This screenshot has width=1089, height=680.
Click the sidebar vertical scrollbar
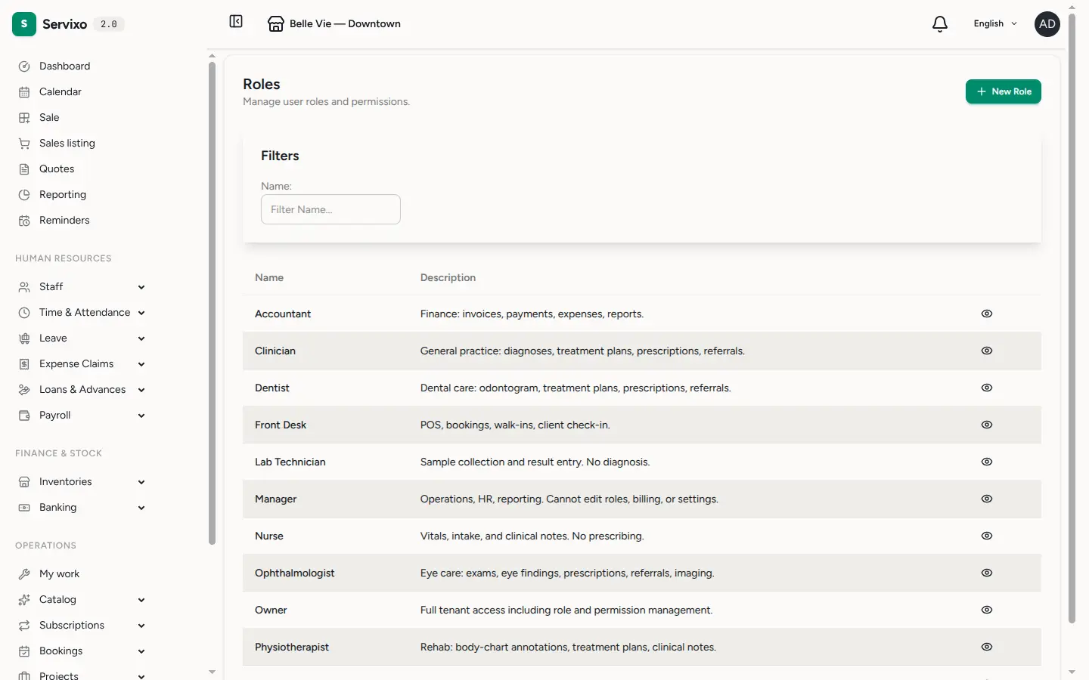(x=212, y=302)
